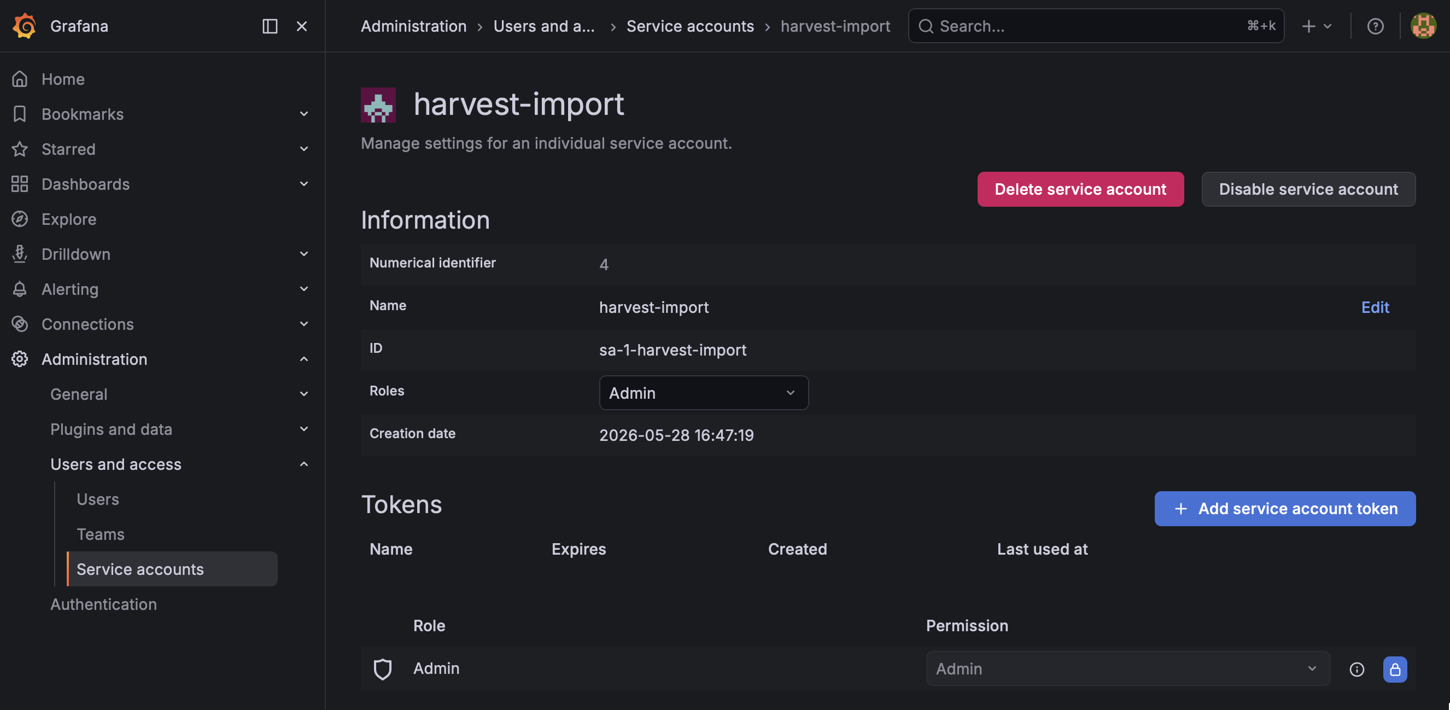The image size is (1450, 710).
Task: Click the Bookmarks nav icon
Action: (x=20, y=114)
